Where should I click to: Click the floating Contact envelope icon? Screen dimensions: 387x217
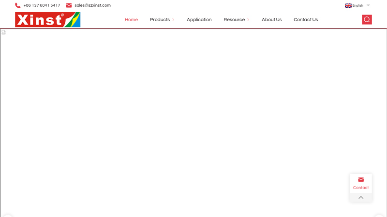(x=361, y=179)
